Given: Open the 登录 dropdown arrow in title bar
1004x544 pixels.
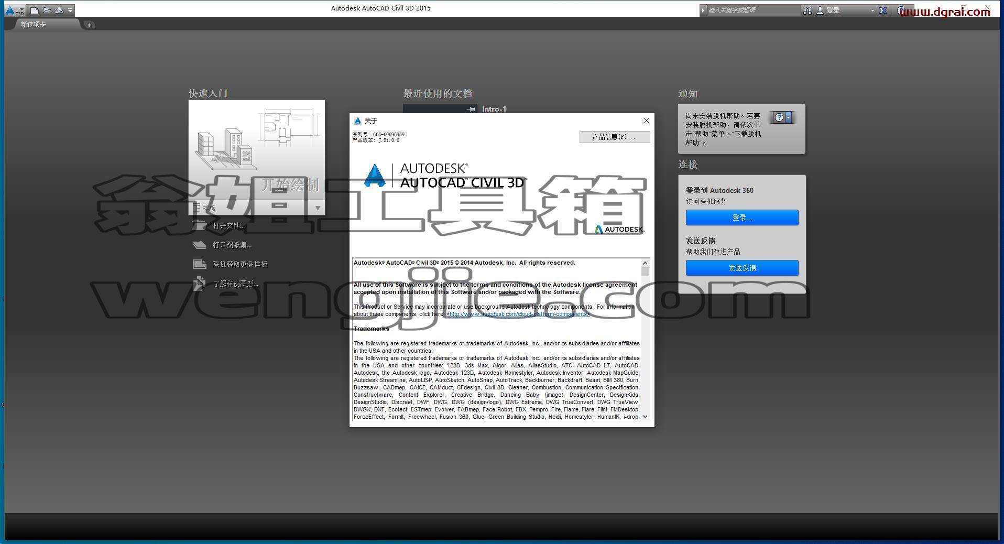Looking at the screenshot, I should click(x=872, y=10).
